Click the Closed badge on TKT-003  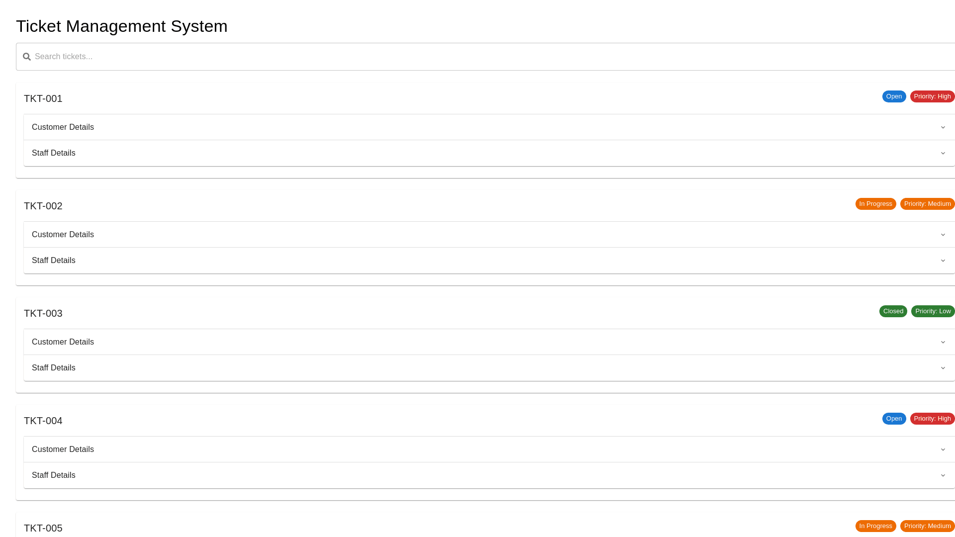coord(893,311)
